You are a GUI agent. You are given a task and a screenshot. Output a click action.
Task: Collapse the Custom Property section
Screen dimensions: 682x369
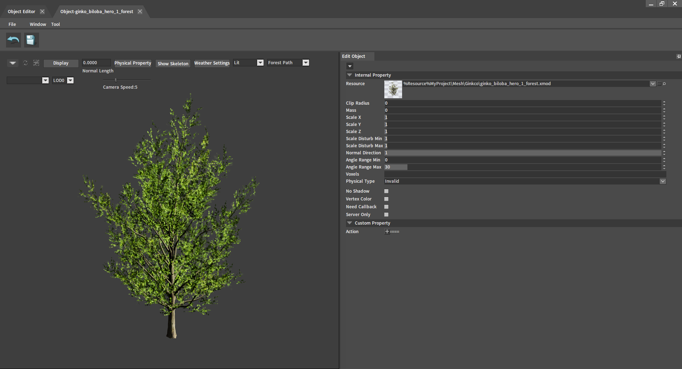click(x=350, y=223)
